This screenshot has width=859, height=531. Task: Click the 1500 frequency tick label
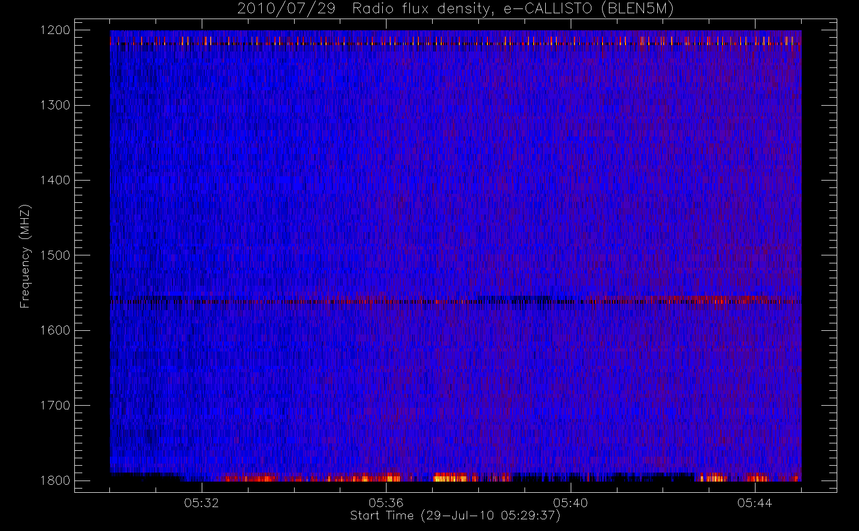[55, 255]
